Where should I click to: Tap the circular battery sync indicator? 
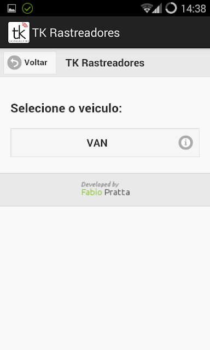coord(171,8)
